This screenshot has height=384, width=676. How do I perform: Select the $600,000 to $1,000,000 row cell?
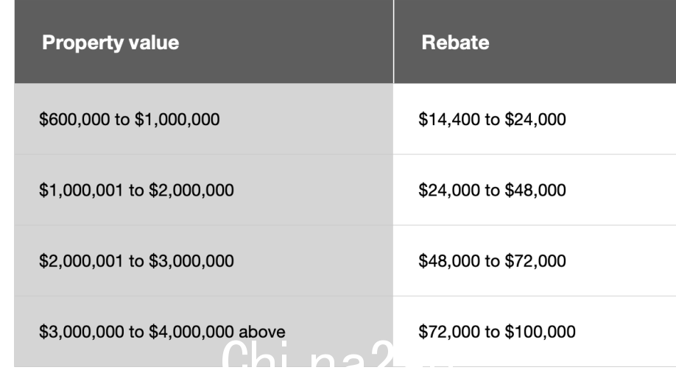pos(203,119)
